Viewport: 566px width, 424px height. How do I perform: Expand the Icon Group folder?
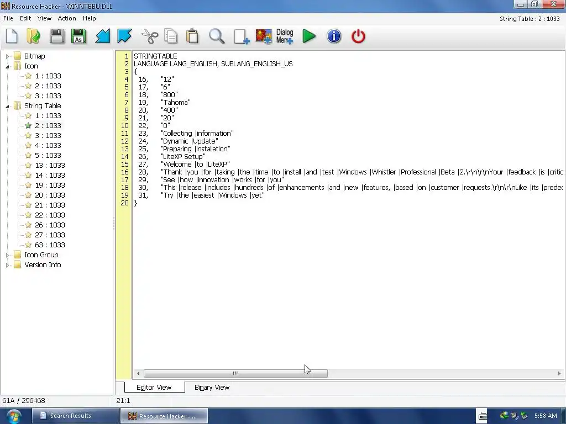7,255
